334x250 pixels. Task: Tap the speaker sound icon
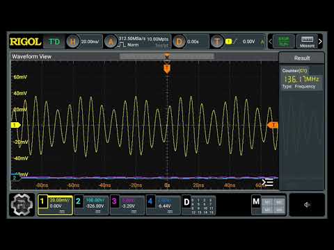point(307,205)
